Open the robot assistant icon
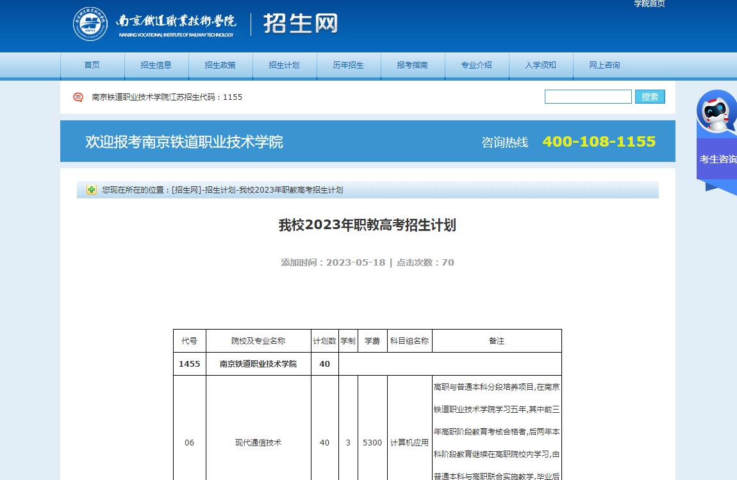The image size is (737, 480). tap(716, 113)
